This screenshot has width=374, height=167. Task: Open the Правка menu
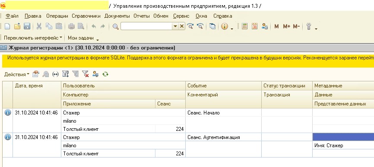click(x=33, y=16)
